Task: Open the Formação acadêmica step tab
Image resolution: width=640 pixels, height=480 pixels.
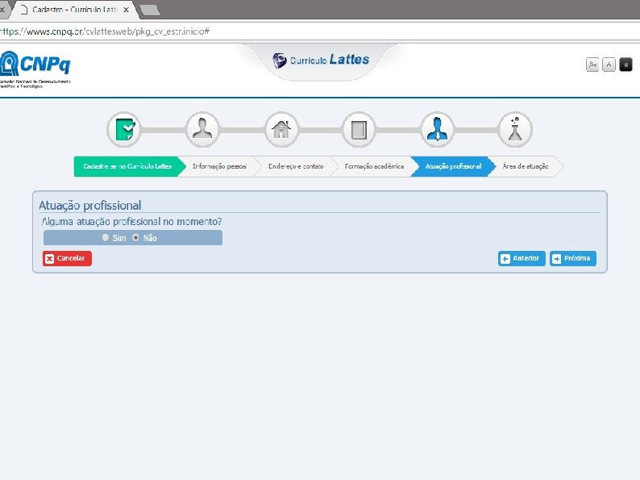Action: tap(374, 166)
